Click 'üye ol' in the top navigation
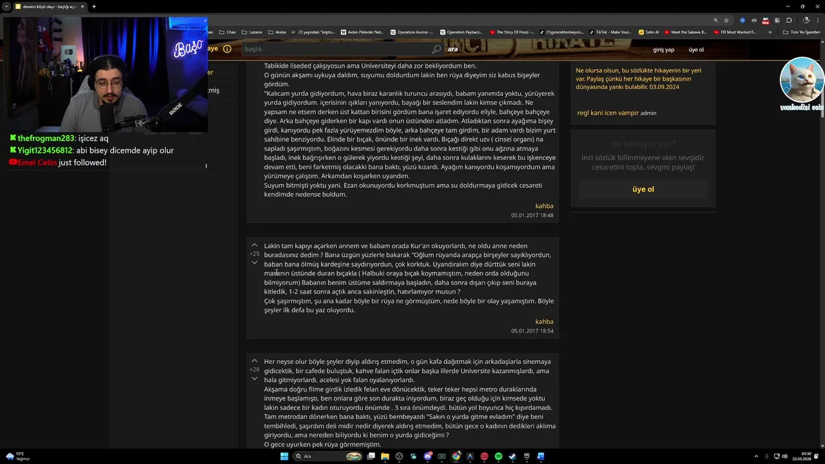 pyautogui.click(x=696, y=50)
